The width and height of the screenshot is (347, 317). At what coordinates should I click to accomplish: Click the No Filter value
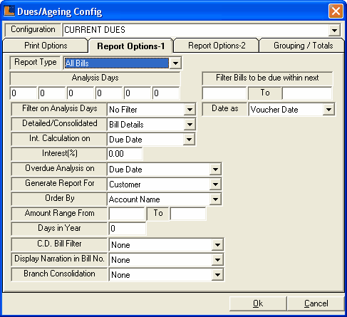tap(123, 110)
